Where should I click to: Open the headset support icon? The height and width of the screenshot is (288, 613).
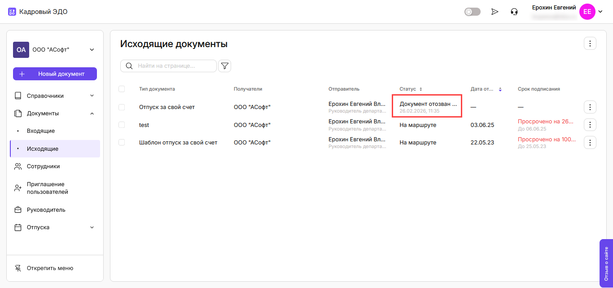tap(514, 12)
